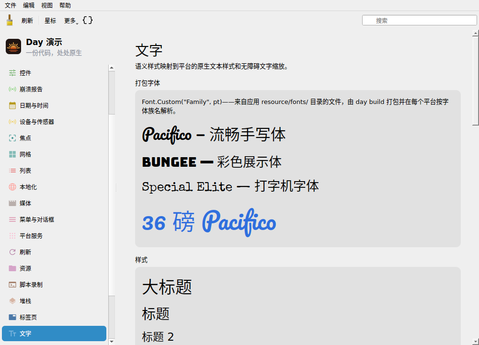Click the Font.Custom description paragraph
The width and height of the screenshot is (479, 345).
click(x=295, y=106)
